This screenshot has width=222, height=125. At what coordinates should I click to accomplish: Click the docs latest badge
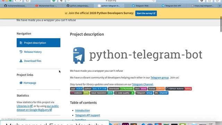(x=141, y=89)
